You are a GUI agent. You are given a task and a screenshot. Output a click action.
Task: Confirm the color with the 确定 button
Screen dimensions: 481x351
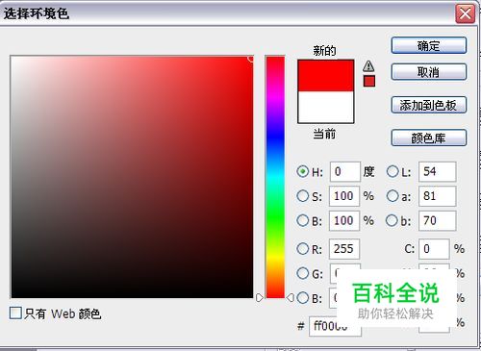coord(429,45)
